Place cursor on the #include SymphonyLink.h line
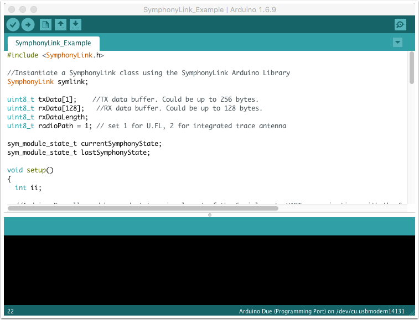This screenshot has width=419, height=320. [x=55, y=55]
